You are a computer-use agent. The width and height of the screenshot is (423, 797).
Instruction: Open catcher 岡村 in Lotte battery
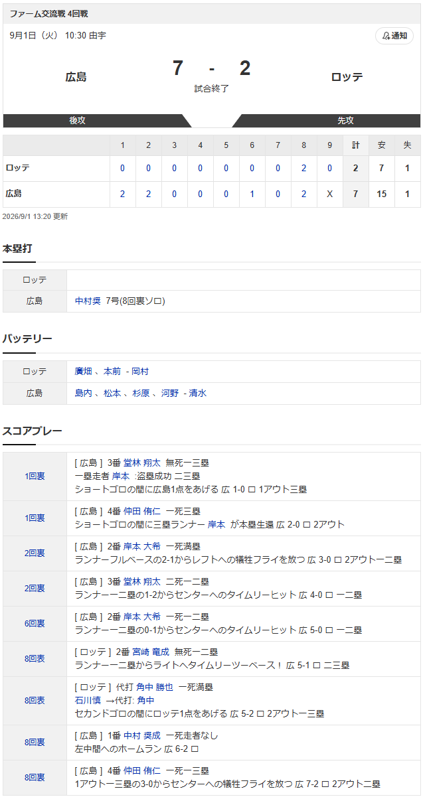pyautogui.click(x=140, y=372)
